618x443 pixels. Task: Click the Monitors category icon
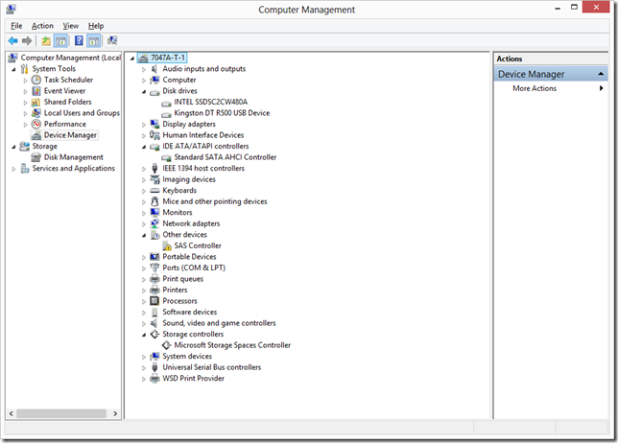(x=154, y=213)
